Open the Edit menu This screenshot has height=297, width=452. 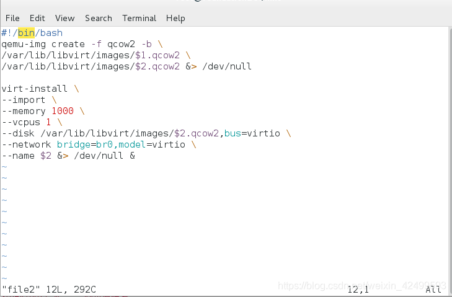tap(37, 18)
